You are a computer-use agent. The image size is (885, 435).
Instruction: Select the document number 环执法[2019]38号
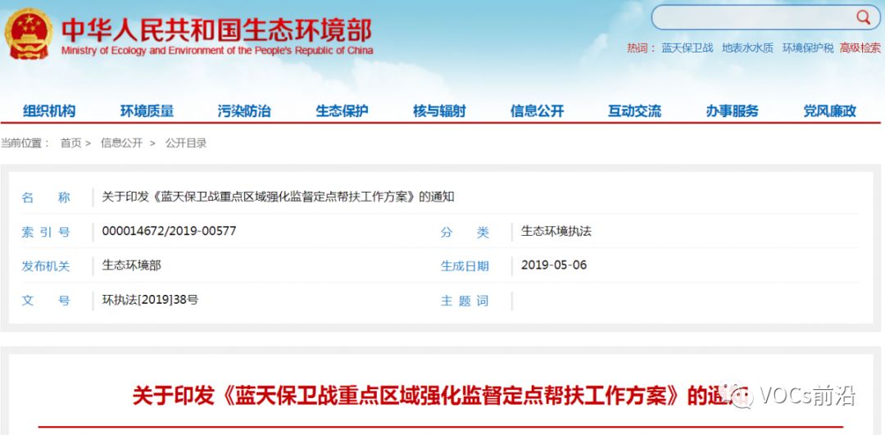[150, 300]
